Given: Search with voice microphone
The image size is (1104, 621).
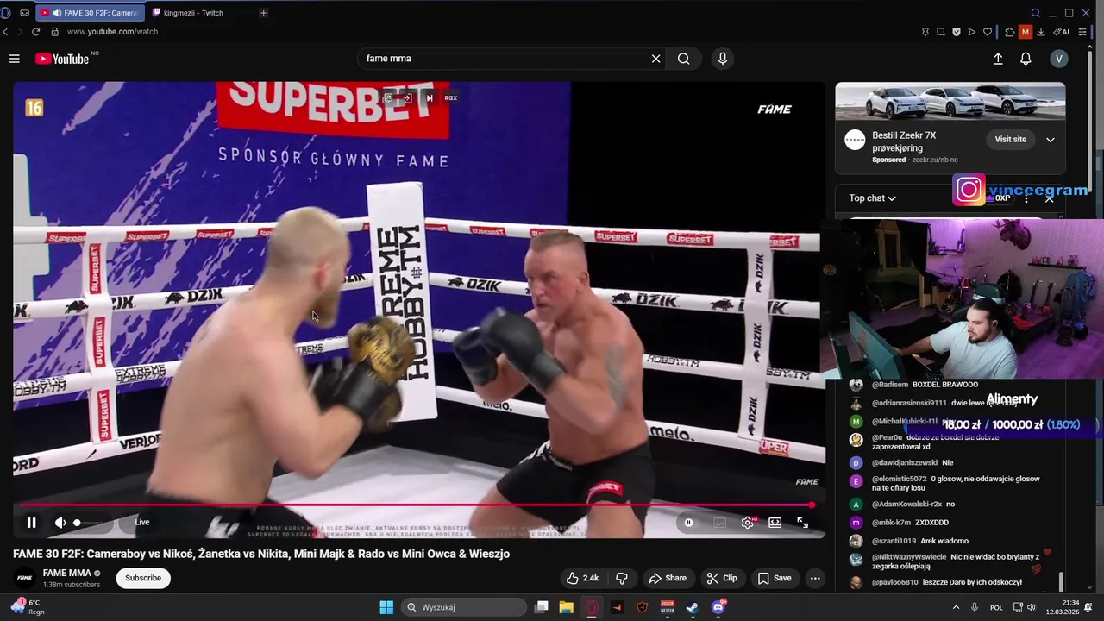Looking at the screenshot, I should point(723,59).
